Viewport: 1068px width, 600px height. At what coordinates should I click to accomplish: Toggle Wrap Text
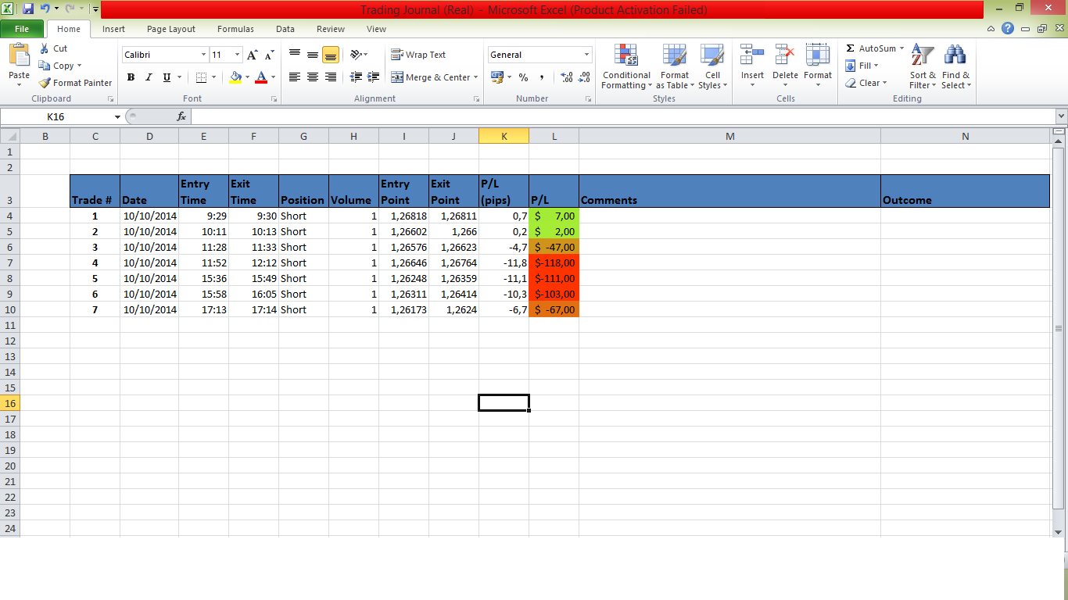coord(418,55)
